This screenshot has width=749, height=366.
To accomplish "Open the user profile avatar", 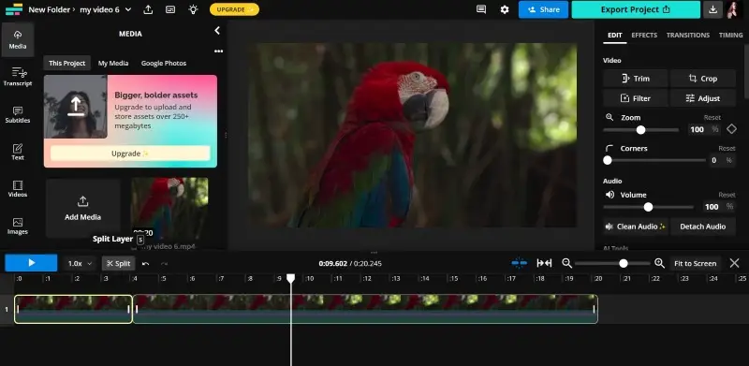I will 733,9.
